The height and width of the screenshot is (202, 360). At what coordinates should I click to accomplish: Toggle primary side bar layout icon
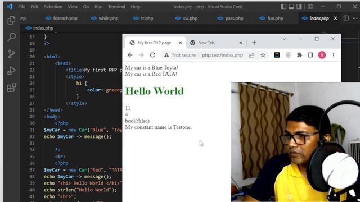[x=283, y=7]
